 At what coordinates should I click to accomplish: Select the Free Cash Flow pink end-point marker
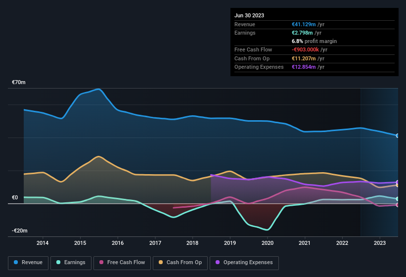398,205
